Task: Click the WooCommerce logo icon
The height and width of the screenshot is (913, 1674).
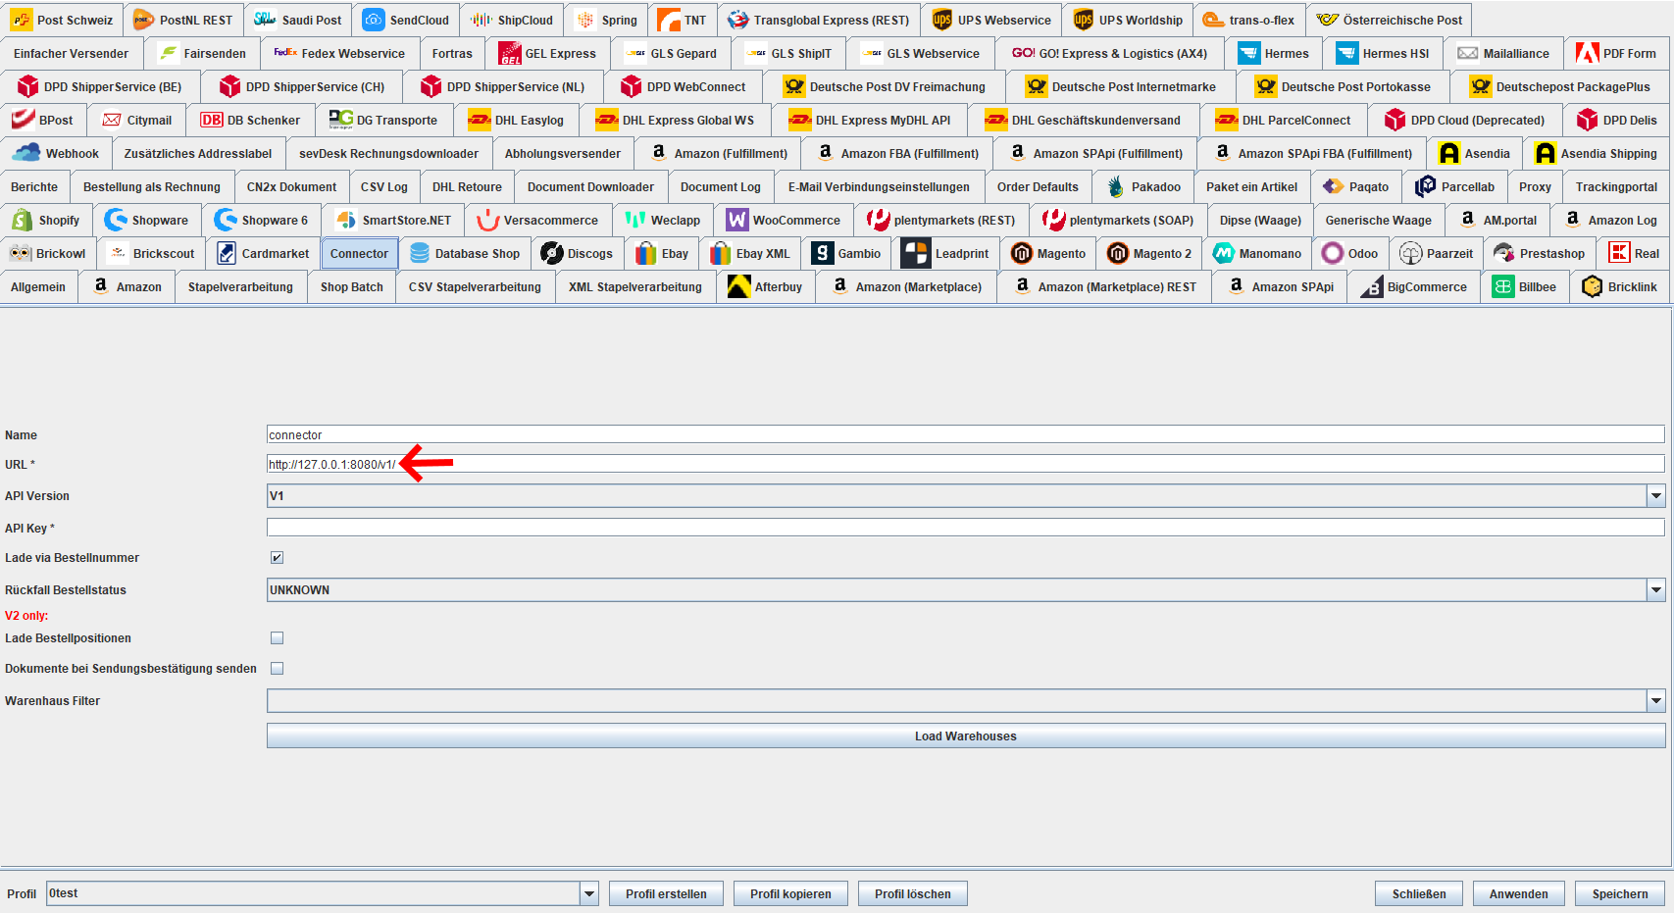Action: pyautogui.click(x=736, y=220)
